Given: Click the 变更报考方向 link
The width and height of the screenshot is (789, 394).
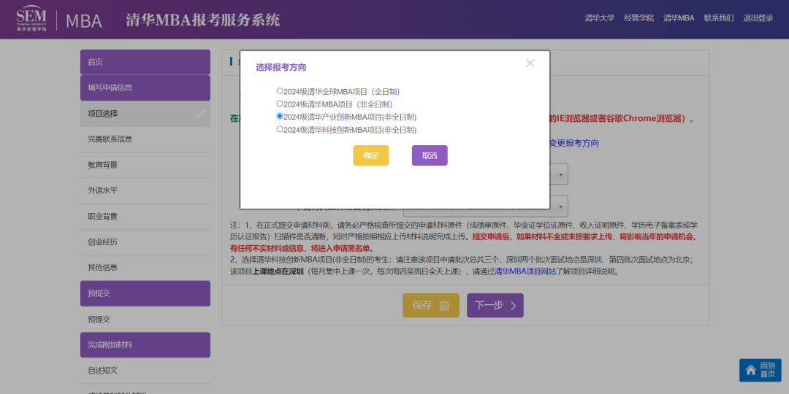Looking at the screenshot, I should point(574,143).
